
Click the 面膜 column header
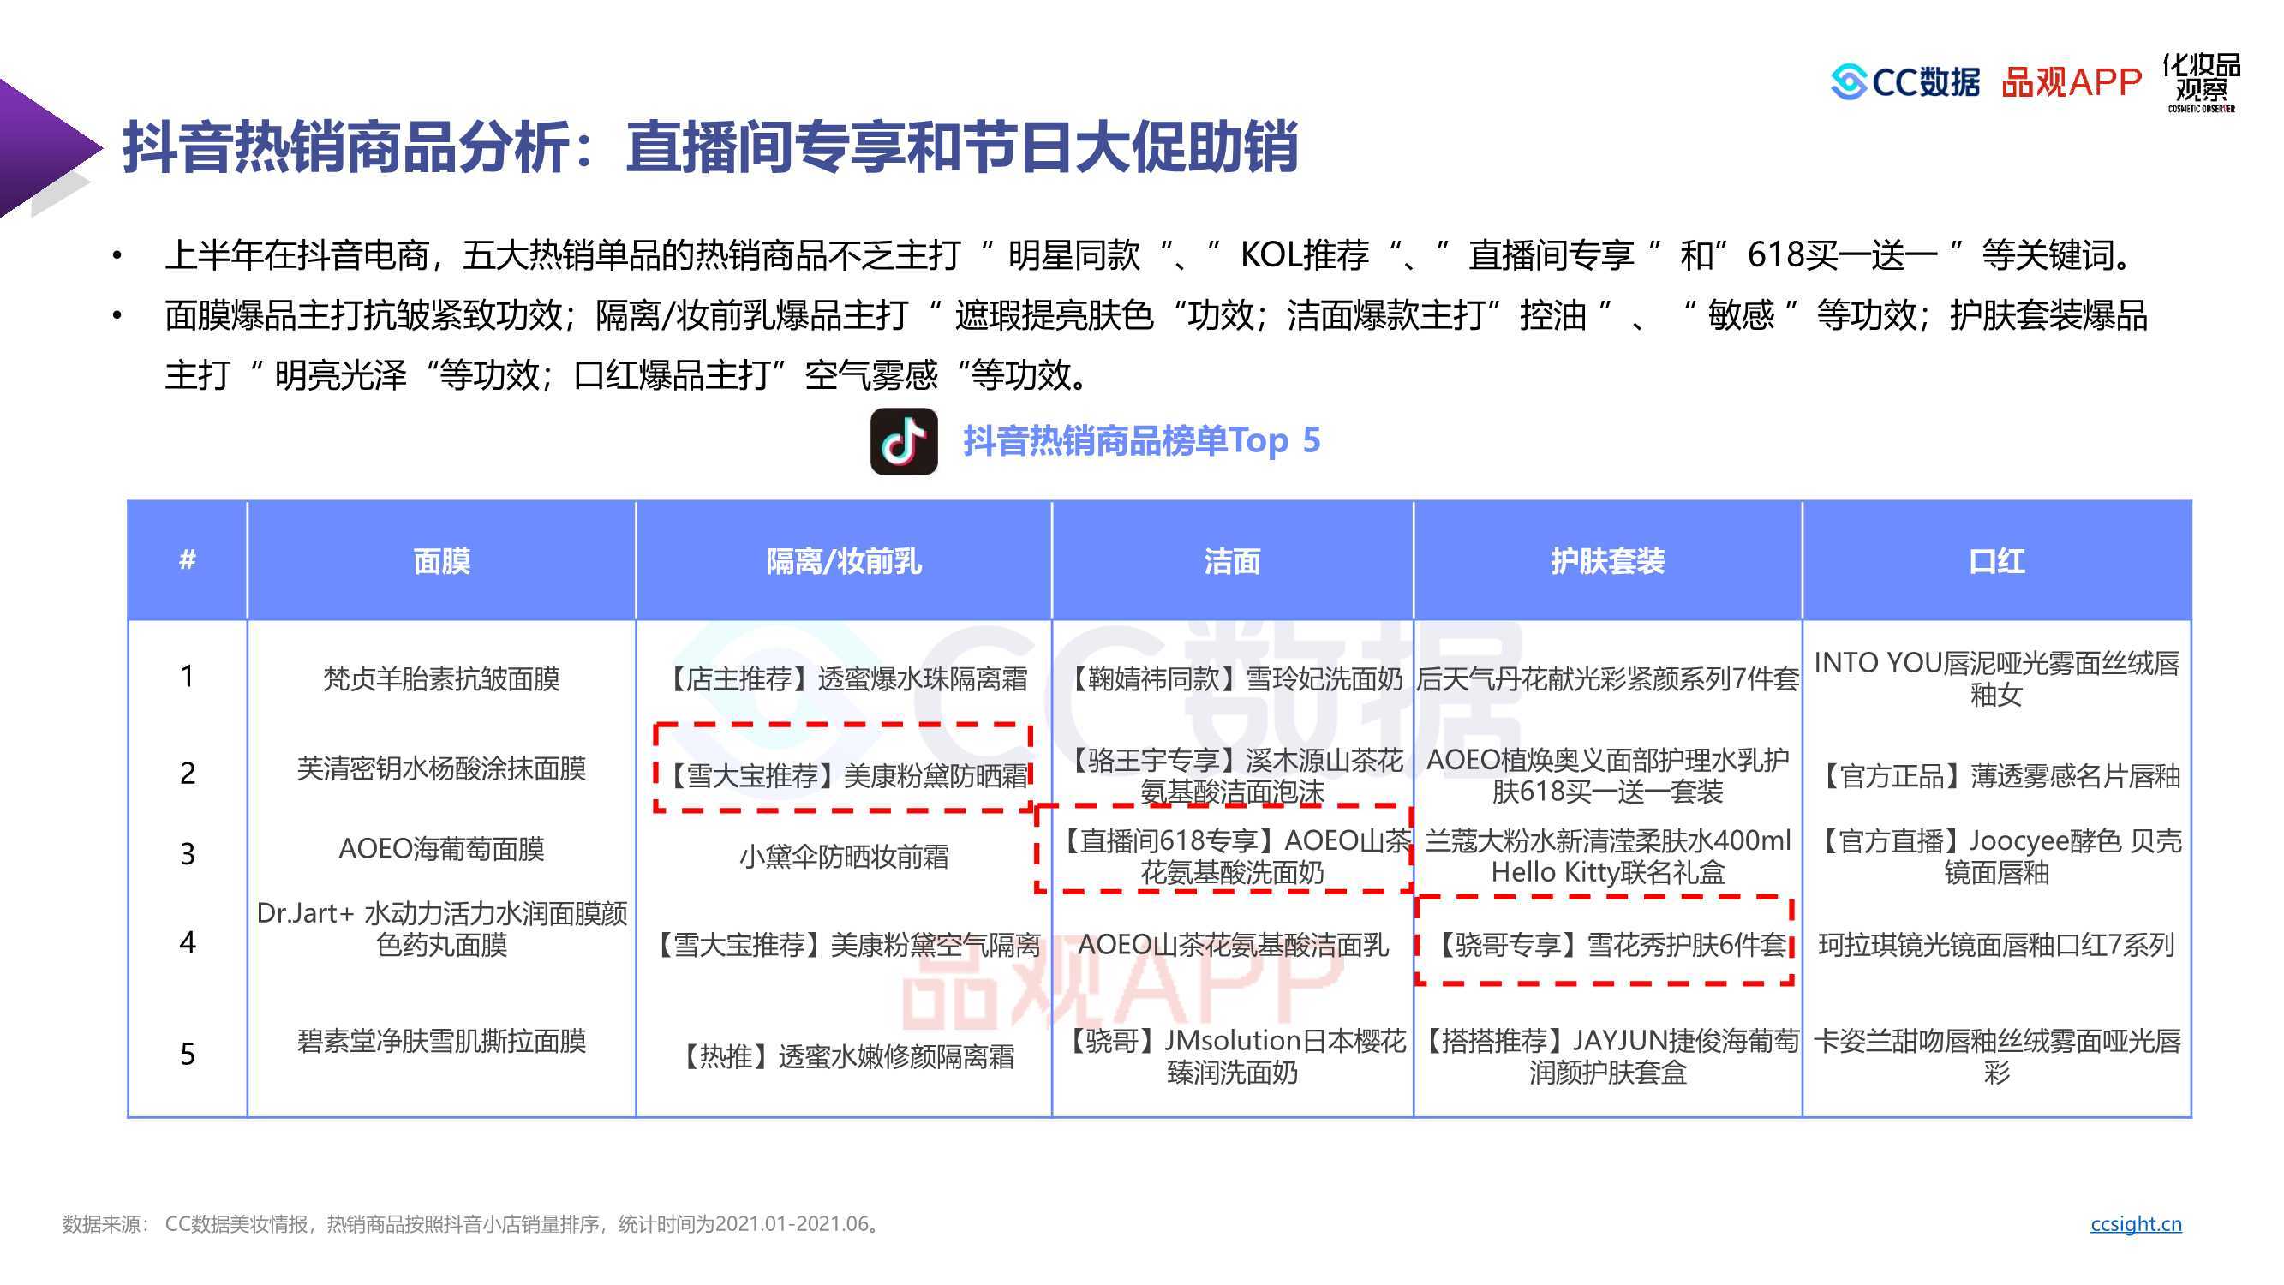click(441, 560)
